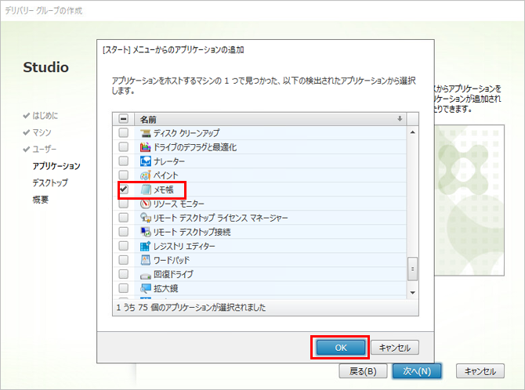Image resolution: width=525 pixels, height=390 pixels.
Task: Go to the 概要 wizard step
Action: 41,200
